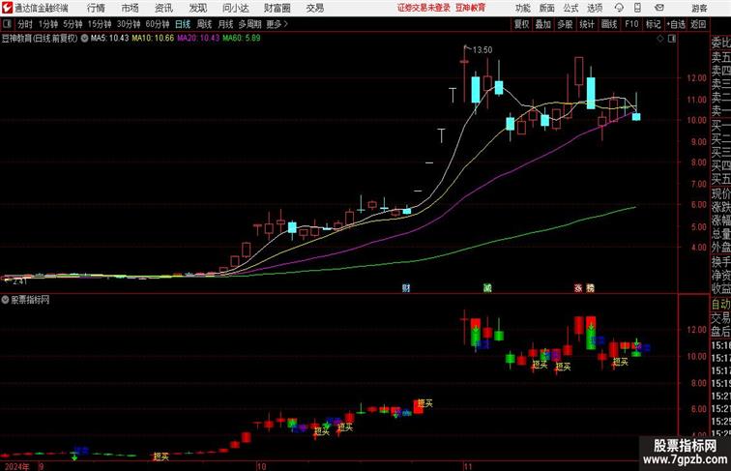
Task: Click the 画线 drawing button
Action: click(609, 24)
